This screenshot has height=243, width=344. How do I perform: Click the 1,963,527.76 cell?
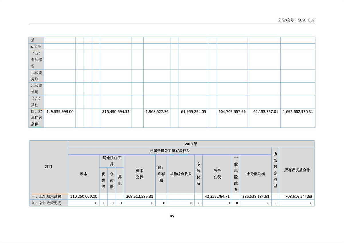pyautogui.click(x=157, y=111)
